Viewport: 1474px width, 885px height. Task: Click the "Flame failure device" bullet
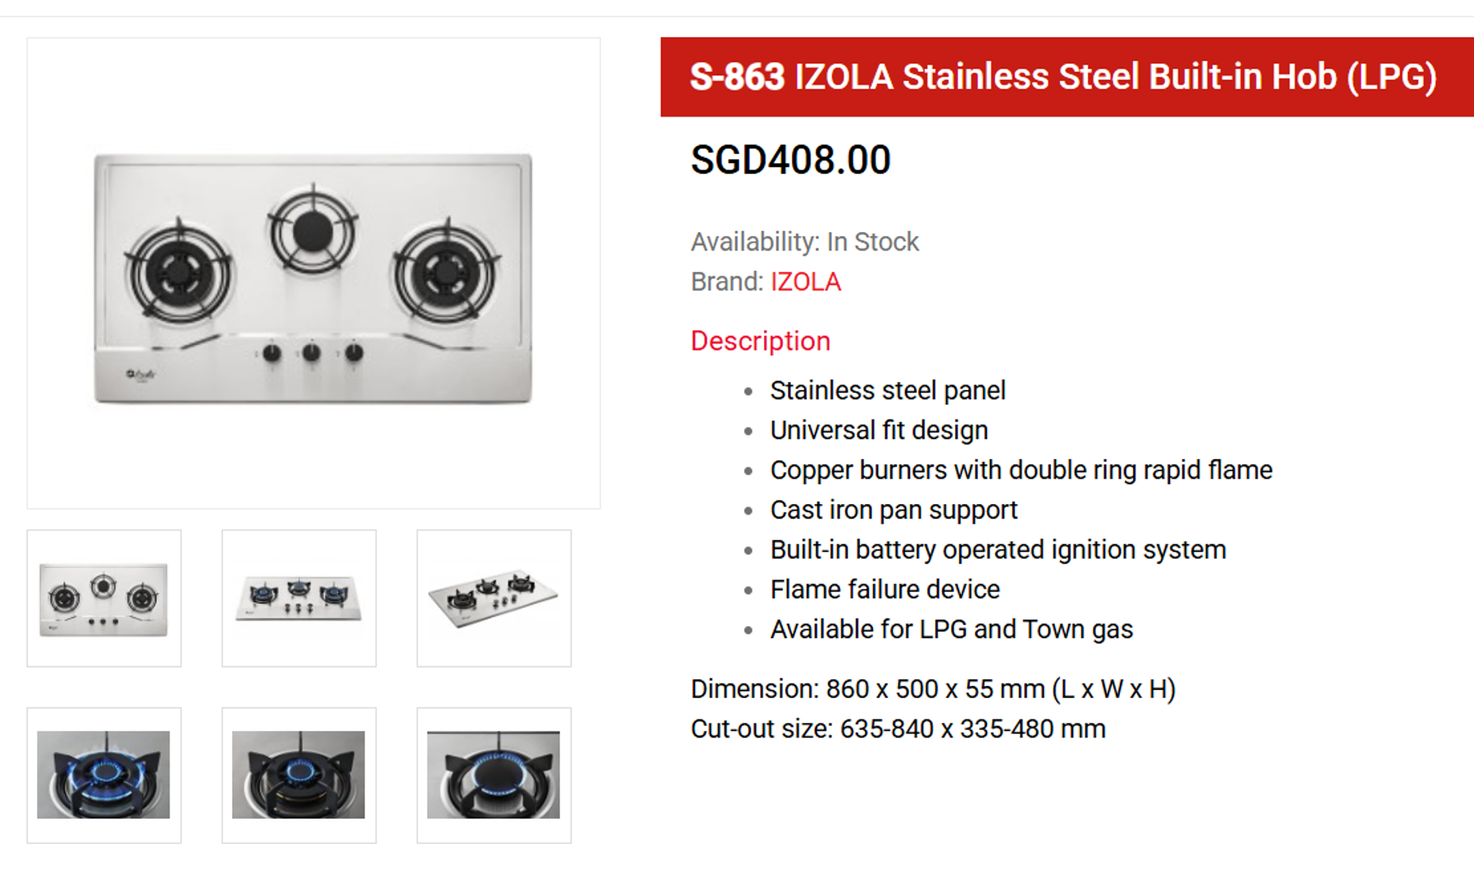[885, 589]
